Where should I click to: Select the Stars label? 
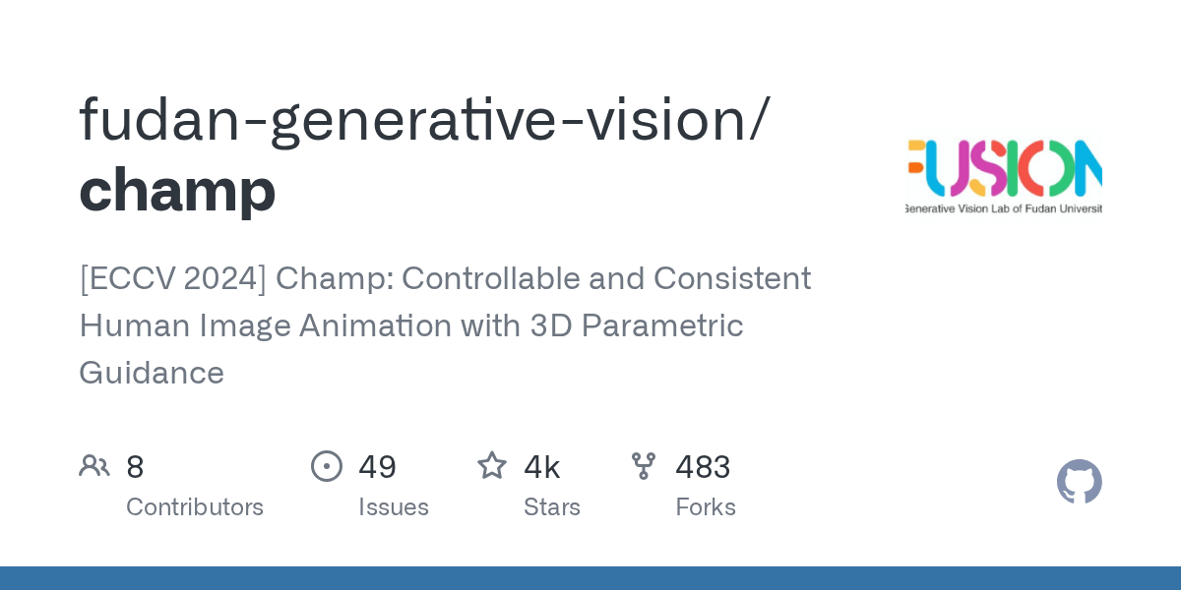point(552,507)
